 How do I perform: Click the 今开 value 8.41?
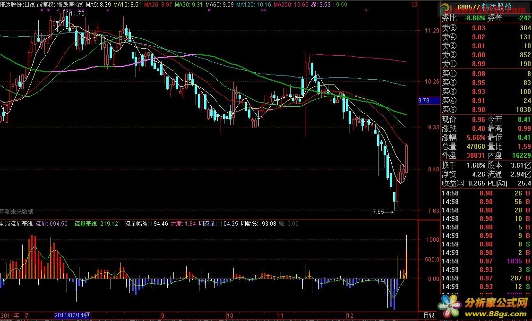coord(524,119)
